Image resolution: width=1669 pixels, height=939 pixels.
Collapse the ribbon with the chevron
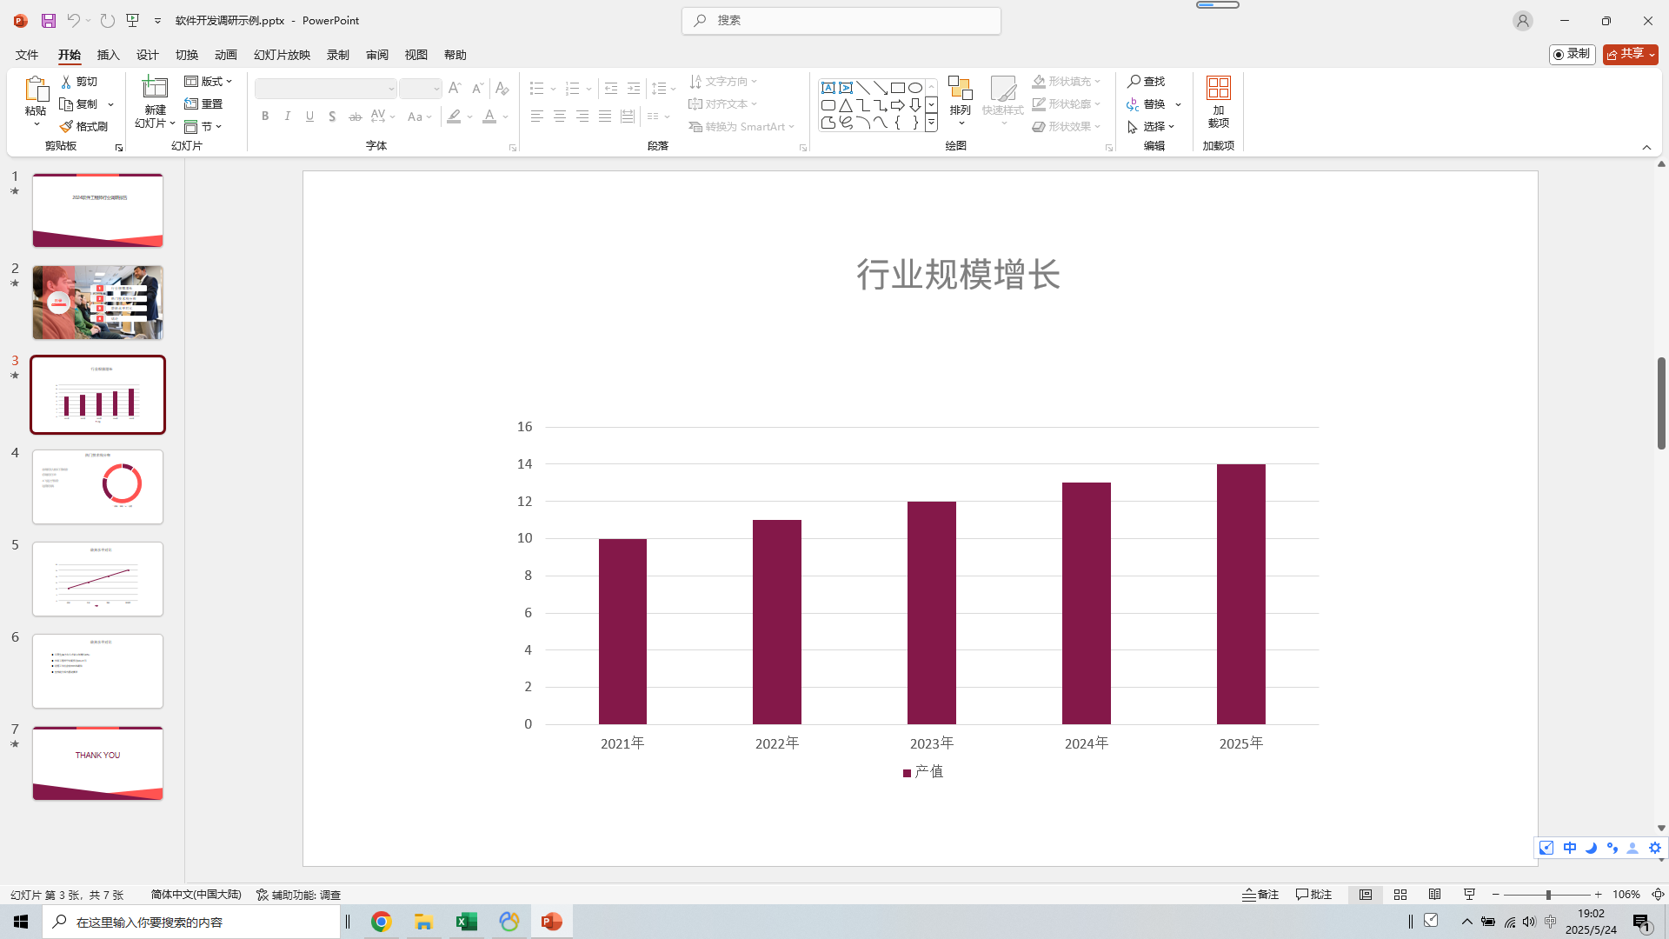click(x=1646, y=147)
